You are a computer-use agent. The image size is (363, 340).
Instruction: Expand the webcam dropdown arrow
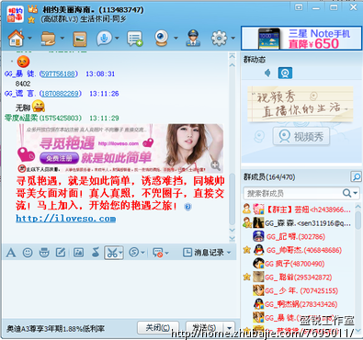click(x=176, y=39)
